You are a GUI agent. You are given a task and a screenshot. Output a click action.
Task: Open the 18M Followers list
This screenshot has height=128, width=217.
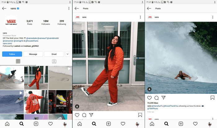[x=46, y=22]
